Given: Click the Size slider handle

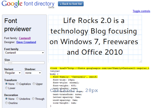Looking at the screenshot, I should pyautogui.click(x=10, y=63).
